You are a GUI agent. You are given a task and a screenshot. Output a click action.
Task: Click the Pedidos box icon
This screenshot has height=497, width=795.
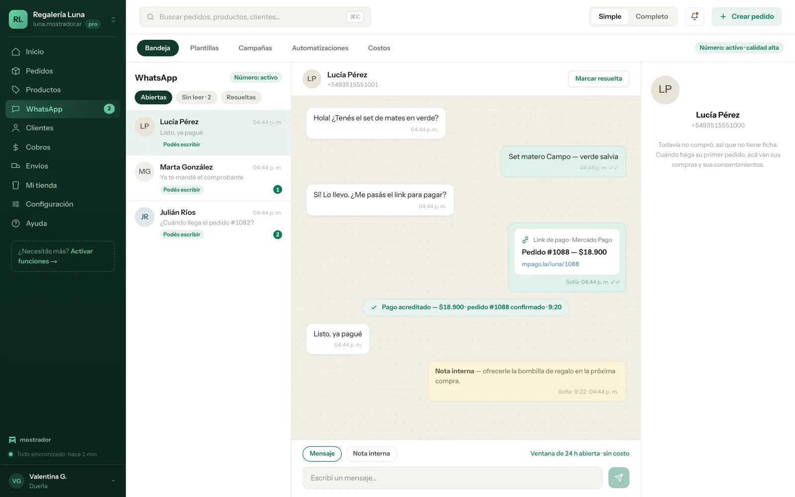click(x=16, y=71)
